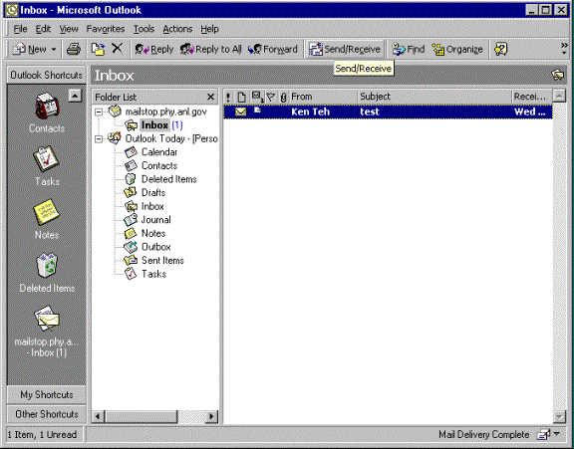Open the New item dropdown arrow

tap(54, 49)
